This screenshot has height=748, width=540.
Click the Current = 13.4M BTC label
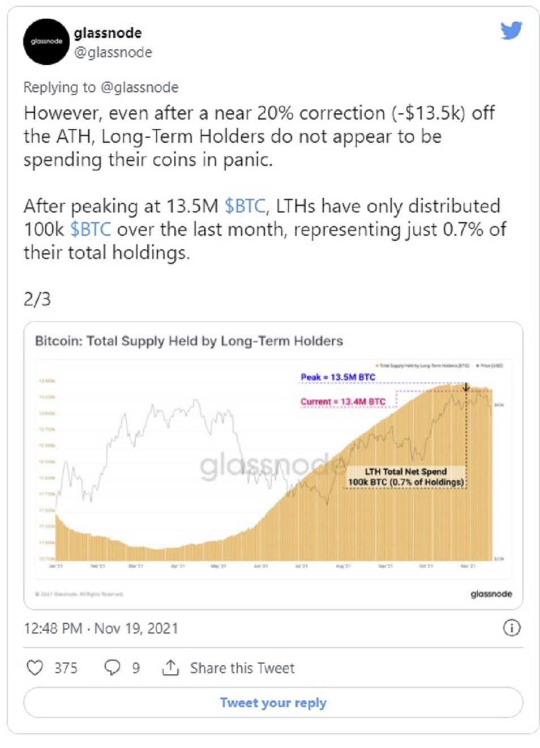point(343,401)
